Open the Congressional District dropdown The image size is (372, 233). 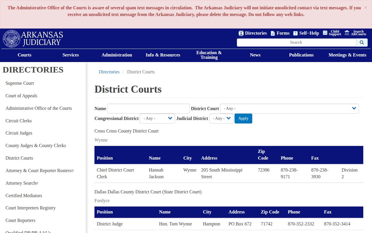pyautogui.click(x=157, y=119)
